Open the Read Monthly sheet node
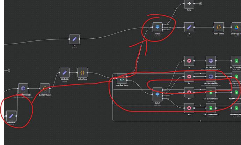This screenshot has width=241, height=145. point(236,92)
